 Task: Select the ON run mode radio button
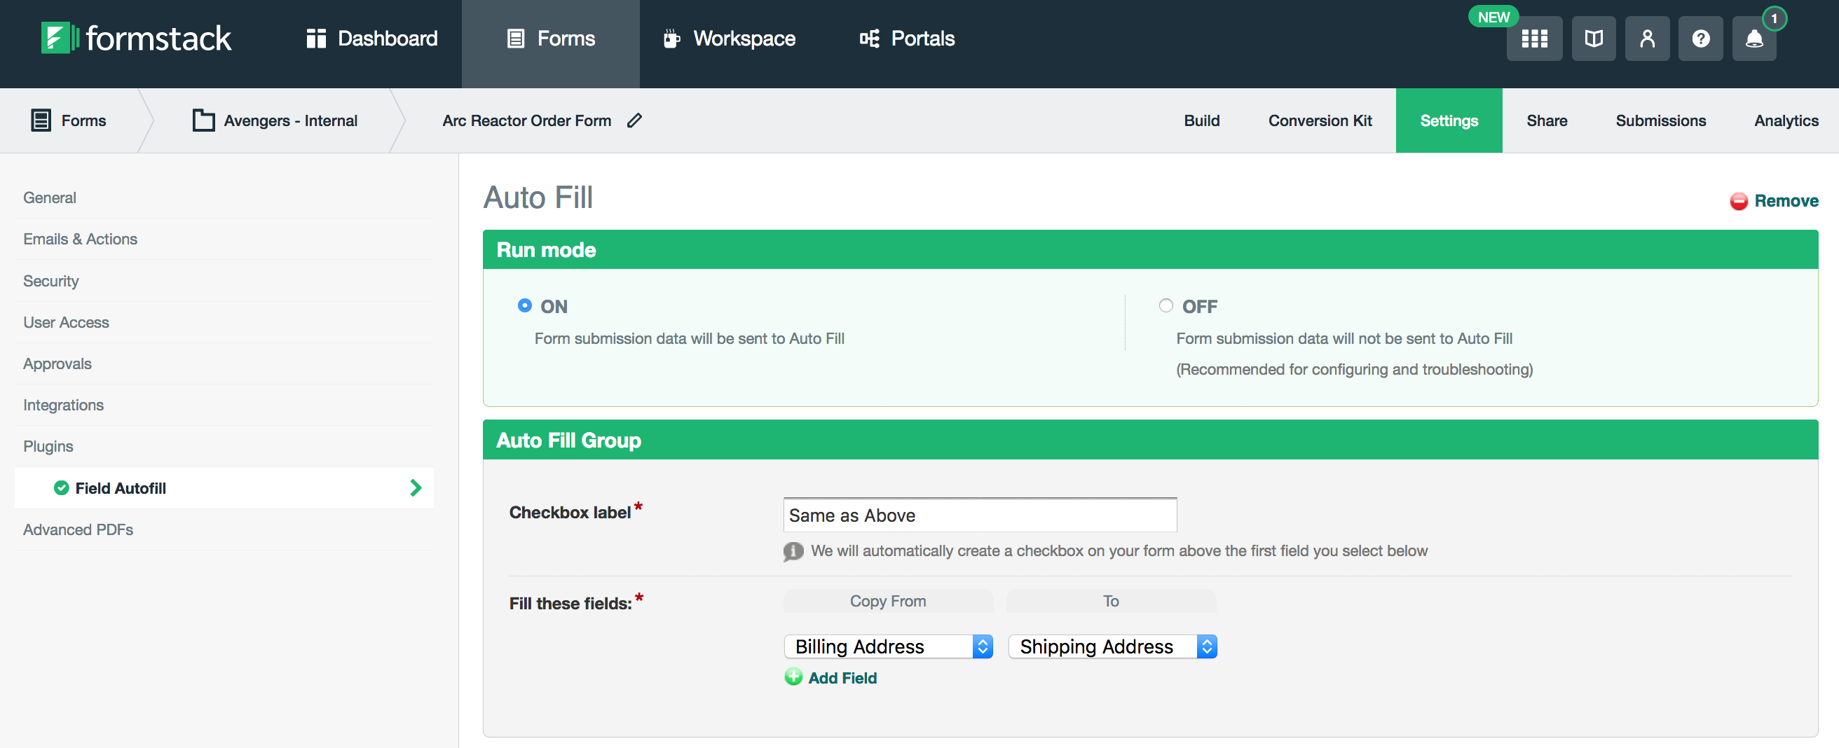click(525, 305)
